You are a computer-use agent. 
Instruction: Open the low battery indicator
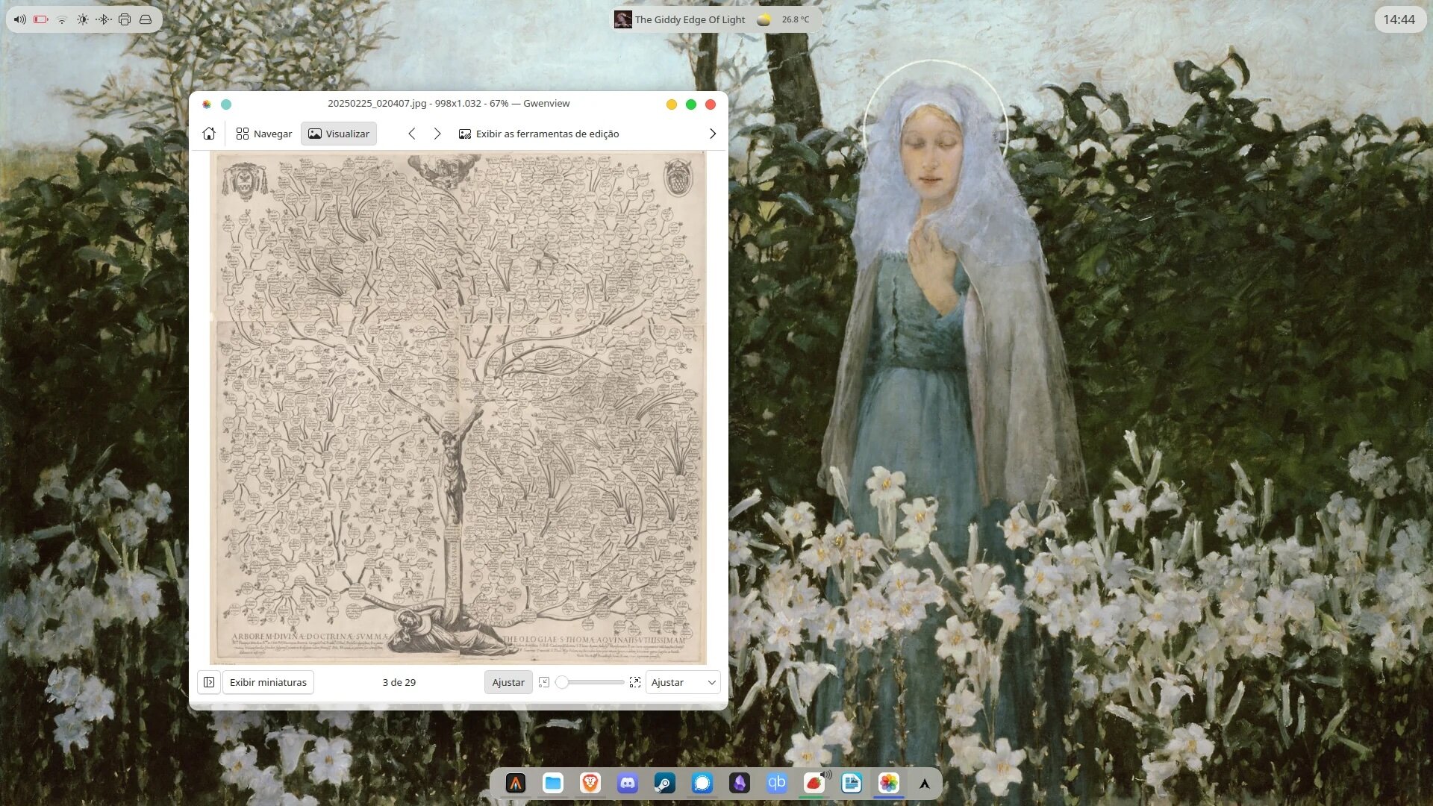coord(41,19)
